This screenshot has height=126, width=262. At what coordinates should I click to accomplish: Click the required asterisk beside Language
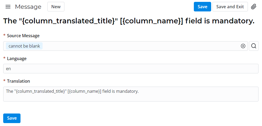point(4,58)
